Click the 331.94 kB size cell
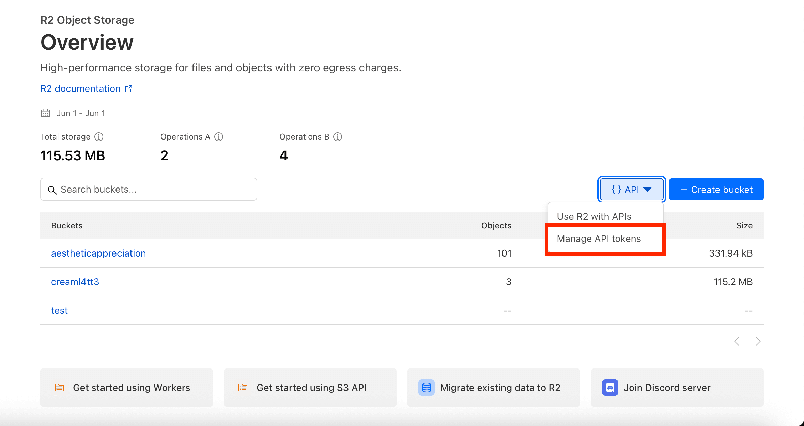This screenshot has width=804, height=426. (x=731, y=253)
